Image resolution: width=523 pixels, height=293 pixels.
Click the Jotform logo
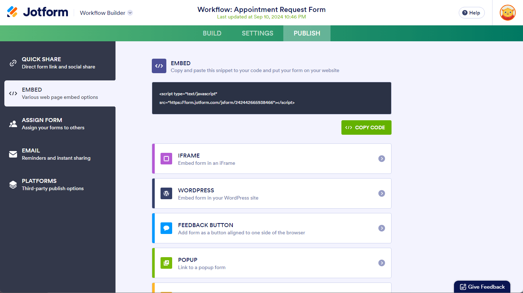coord(37,12)
